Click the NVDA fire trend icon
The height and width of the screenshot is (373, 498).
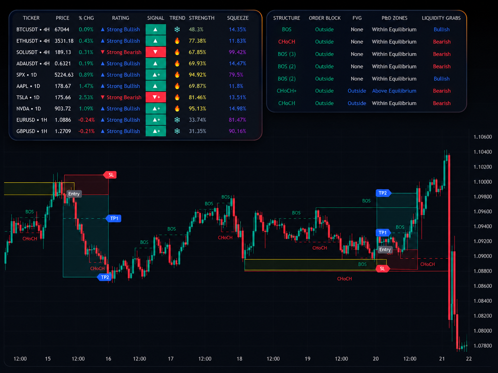coord(177,109)
